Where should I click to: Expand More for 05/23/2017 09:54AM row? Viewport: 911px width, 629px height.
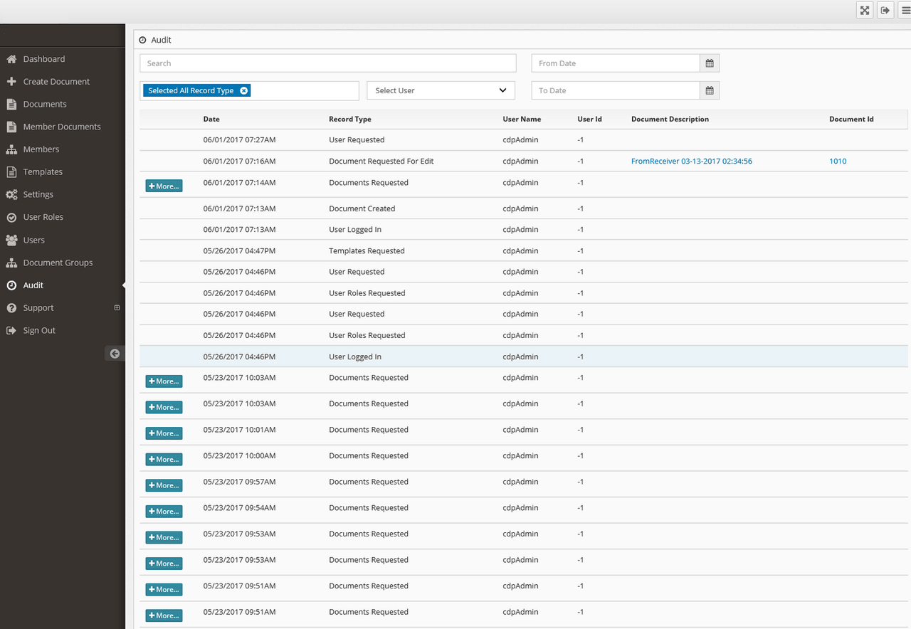(x=164, y=512)
